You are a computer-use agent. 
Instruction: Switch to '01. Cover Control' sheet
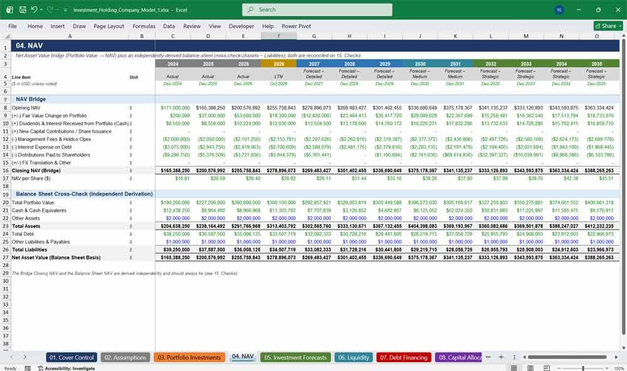71,357
